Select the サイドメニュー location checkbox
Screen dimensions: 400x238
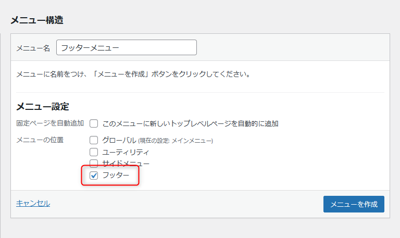pos(94,164)
